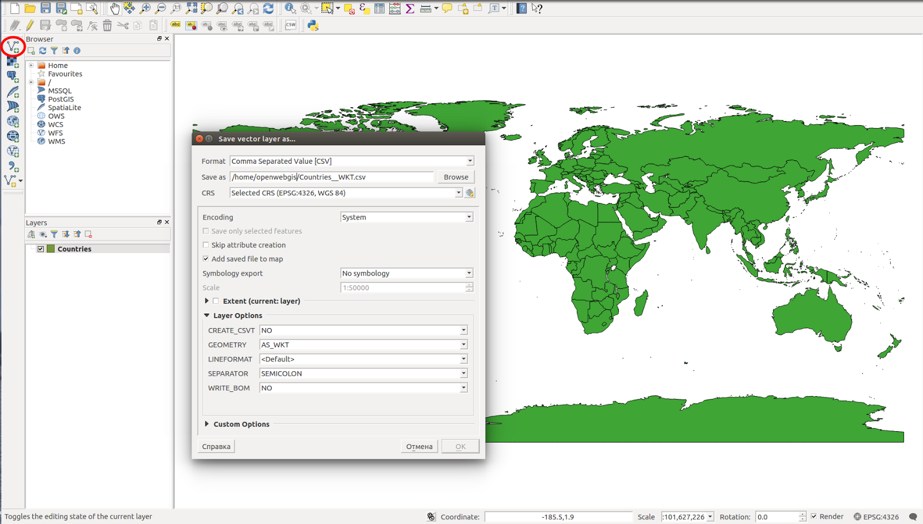
Task: Click the Browse button
Action: coord(456,177)
